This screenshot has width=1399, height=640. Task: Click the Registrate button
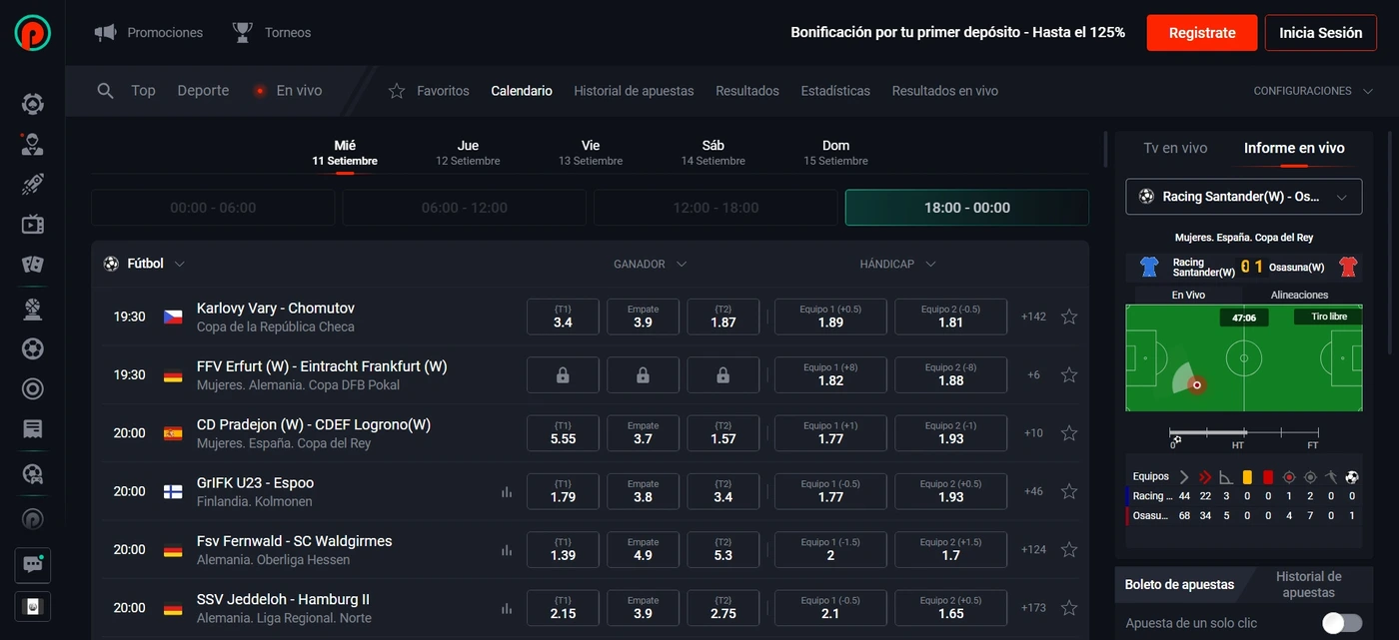coord(1201,33)
